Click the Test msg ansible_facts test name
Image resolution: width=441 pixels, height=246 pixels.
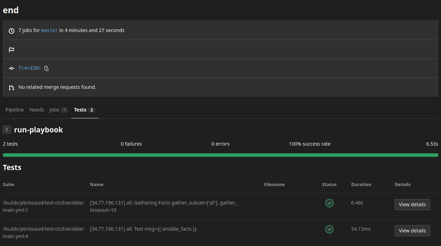click(143, 229)
